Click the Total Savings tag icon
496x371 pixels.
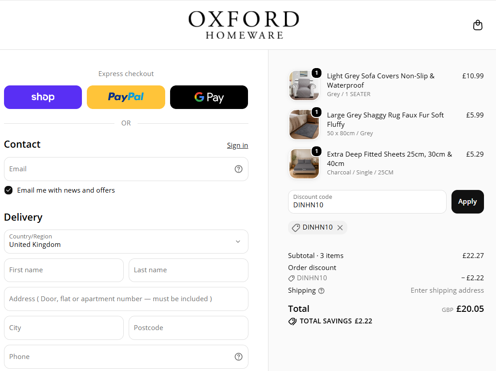pos(292,321)
